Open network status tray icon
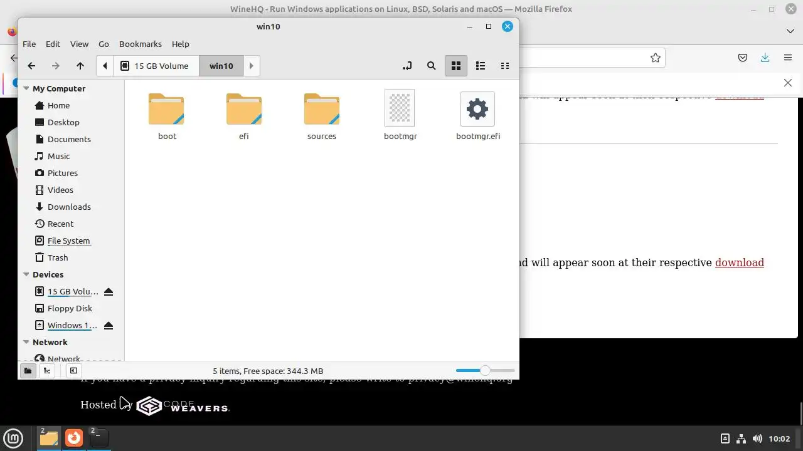This screenshot has height=451, width=803. pyautogui.click(x=741, y=438)
